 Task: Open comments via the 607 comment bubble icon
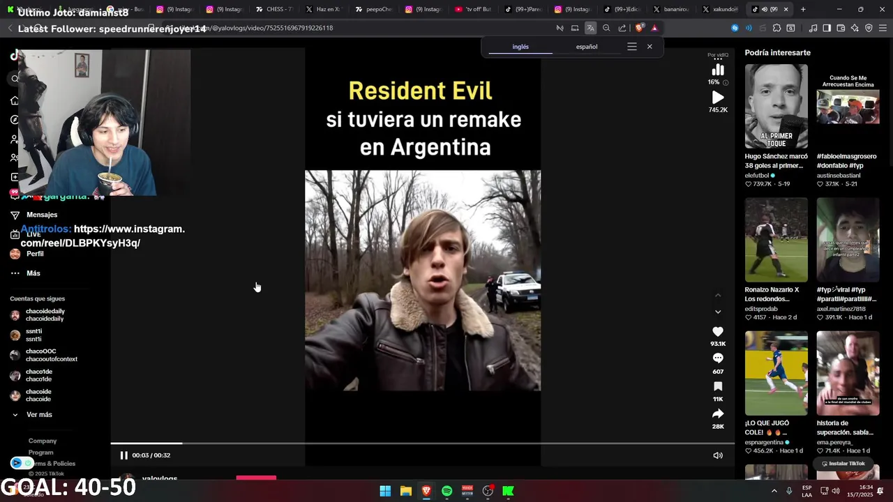click(x=718, y=358)
